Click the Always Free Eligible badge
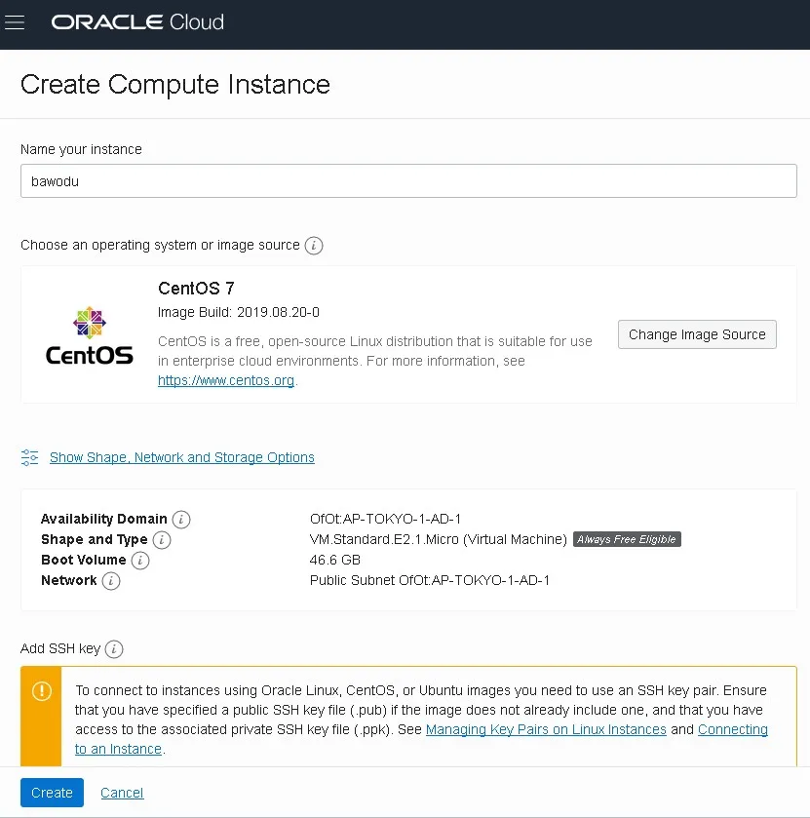 627,539
